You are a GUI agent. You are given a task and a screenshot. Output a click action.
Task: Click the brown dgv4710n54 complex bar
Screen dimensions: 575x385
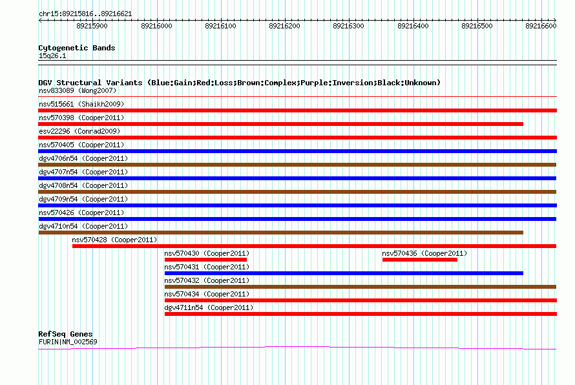281,233
